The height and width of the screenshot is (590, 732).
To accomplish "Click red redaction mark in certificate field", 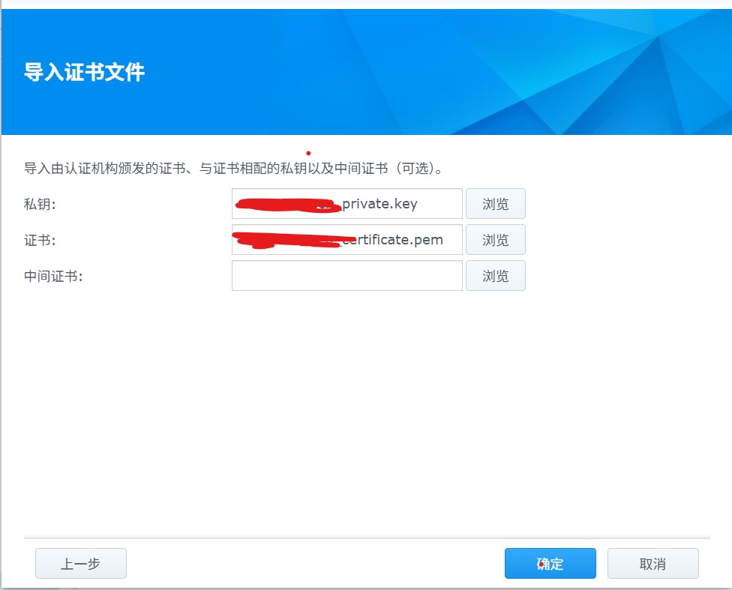I will pos(285,241).
